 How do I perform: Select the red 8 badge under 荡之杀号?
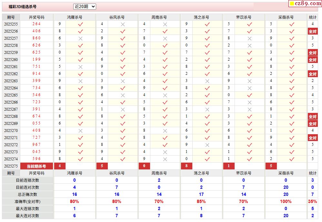pos(186,166)
